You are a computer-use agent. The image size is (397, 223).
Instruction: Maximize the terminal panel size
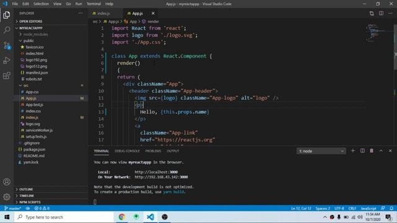point(381,151)
